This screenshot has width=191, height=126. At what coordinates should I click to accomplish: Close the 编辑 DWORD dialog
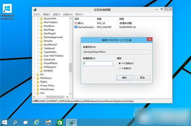150,39
